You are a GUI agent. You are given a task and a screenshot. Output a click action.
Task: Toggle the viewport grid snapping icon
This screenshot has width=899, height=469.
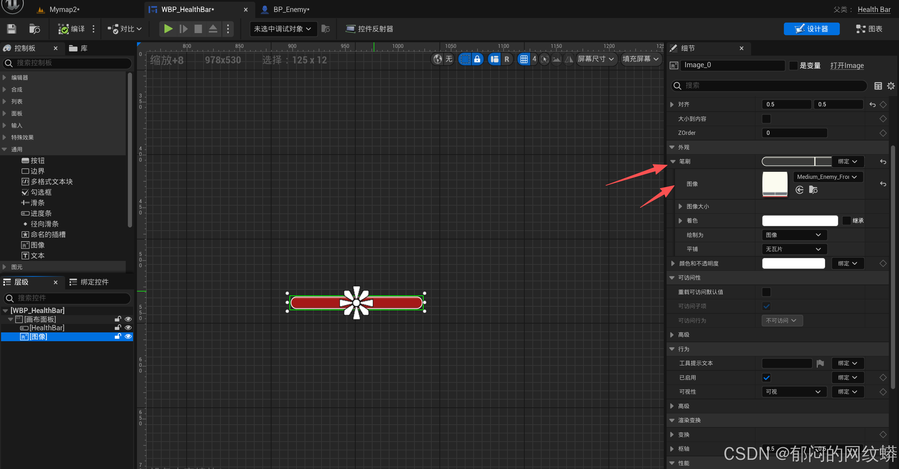tap(524, 59)
